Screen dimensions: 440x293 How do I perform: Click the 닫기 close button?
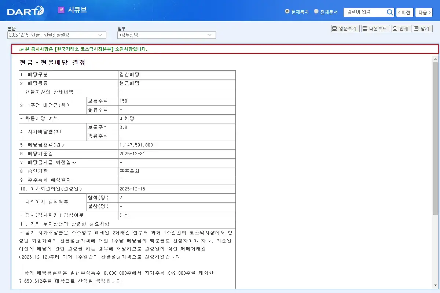click(423, 29)
